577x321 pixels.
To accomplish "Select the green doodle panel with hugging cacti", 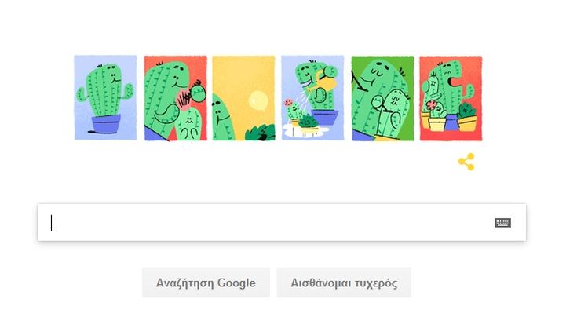I will [383, 98].
